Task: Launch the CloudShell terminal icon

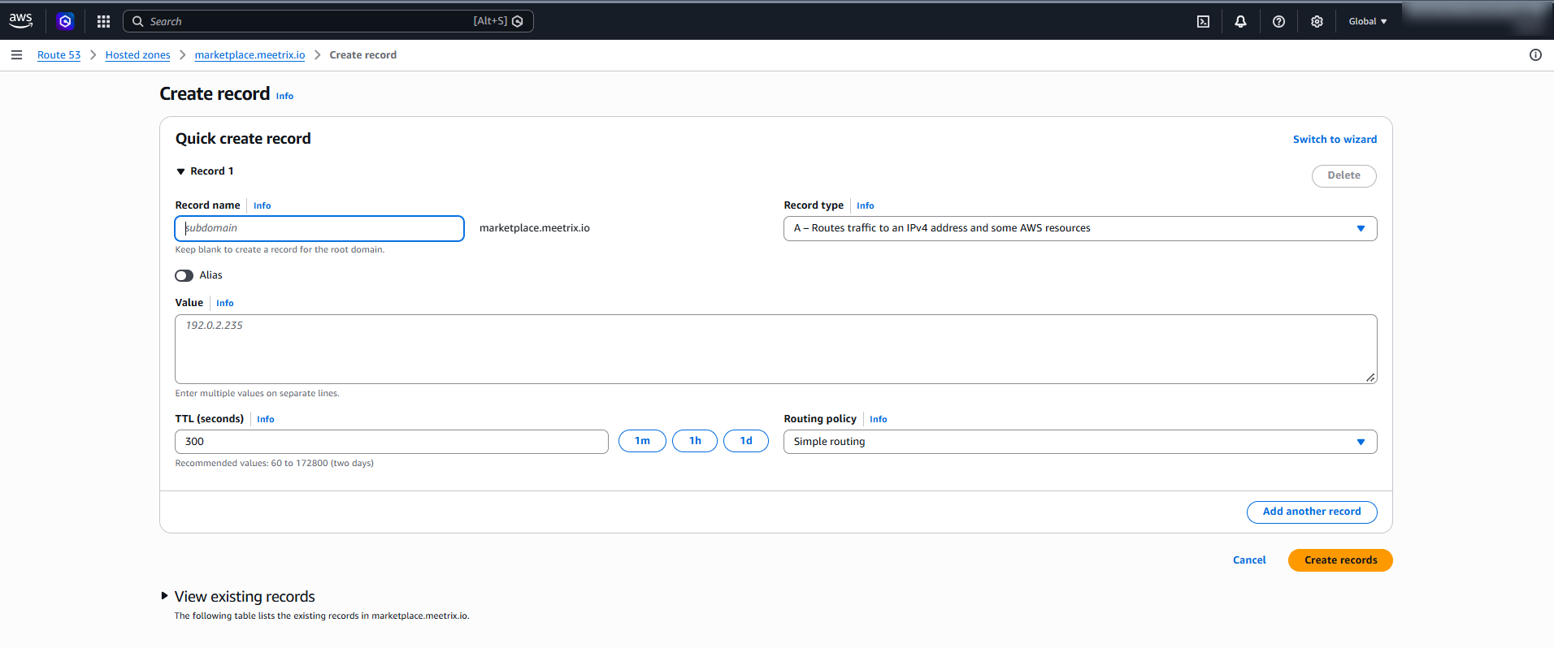Action: [x=1203, y=22]
